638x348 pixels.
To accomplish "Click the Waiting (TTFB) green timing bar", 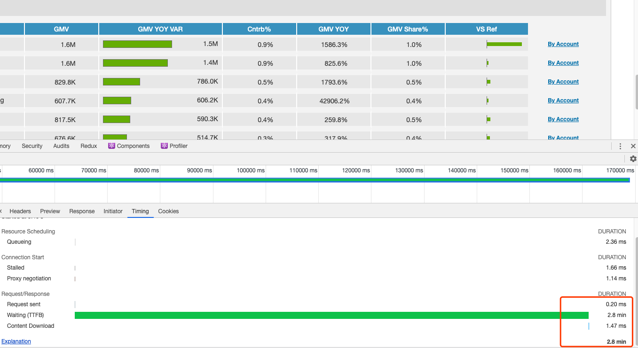I will [x=331, y=315].
